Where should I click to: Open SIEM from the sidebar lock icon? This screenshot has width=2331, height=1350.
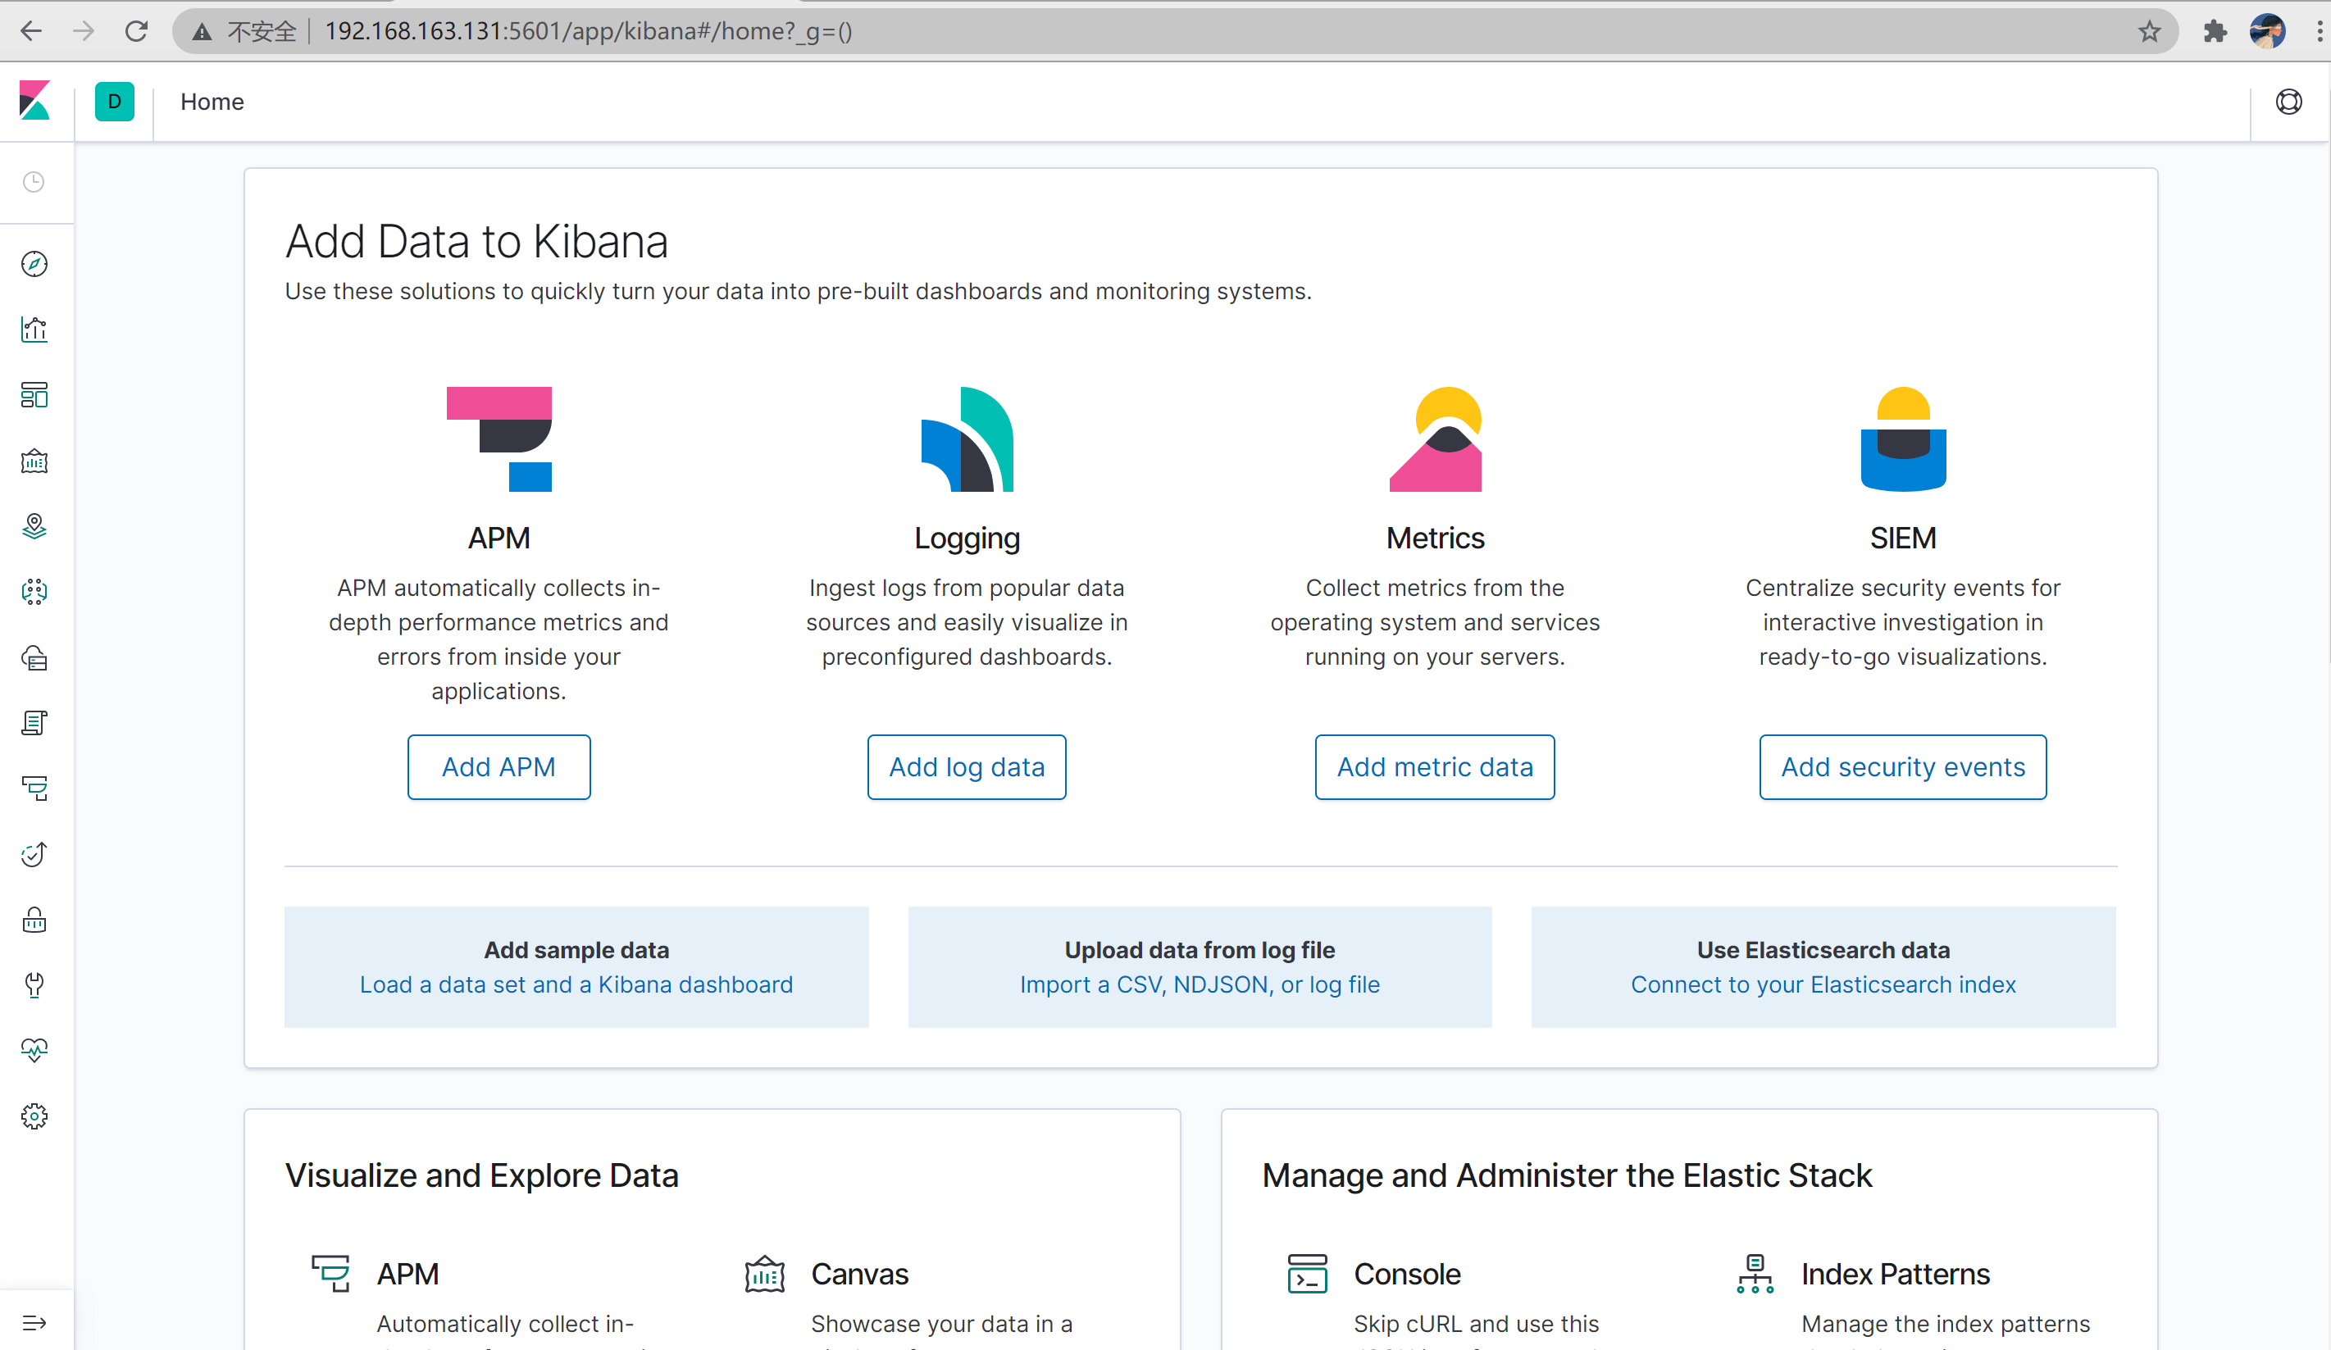(x=34, y=920)
